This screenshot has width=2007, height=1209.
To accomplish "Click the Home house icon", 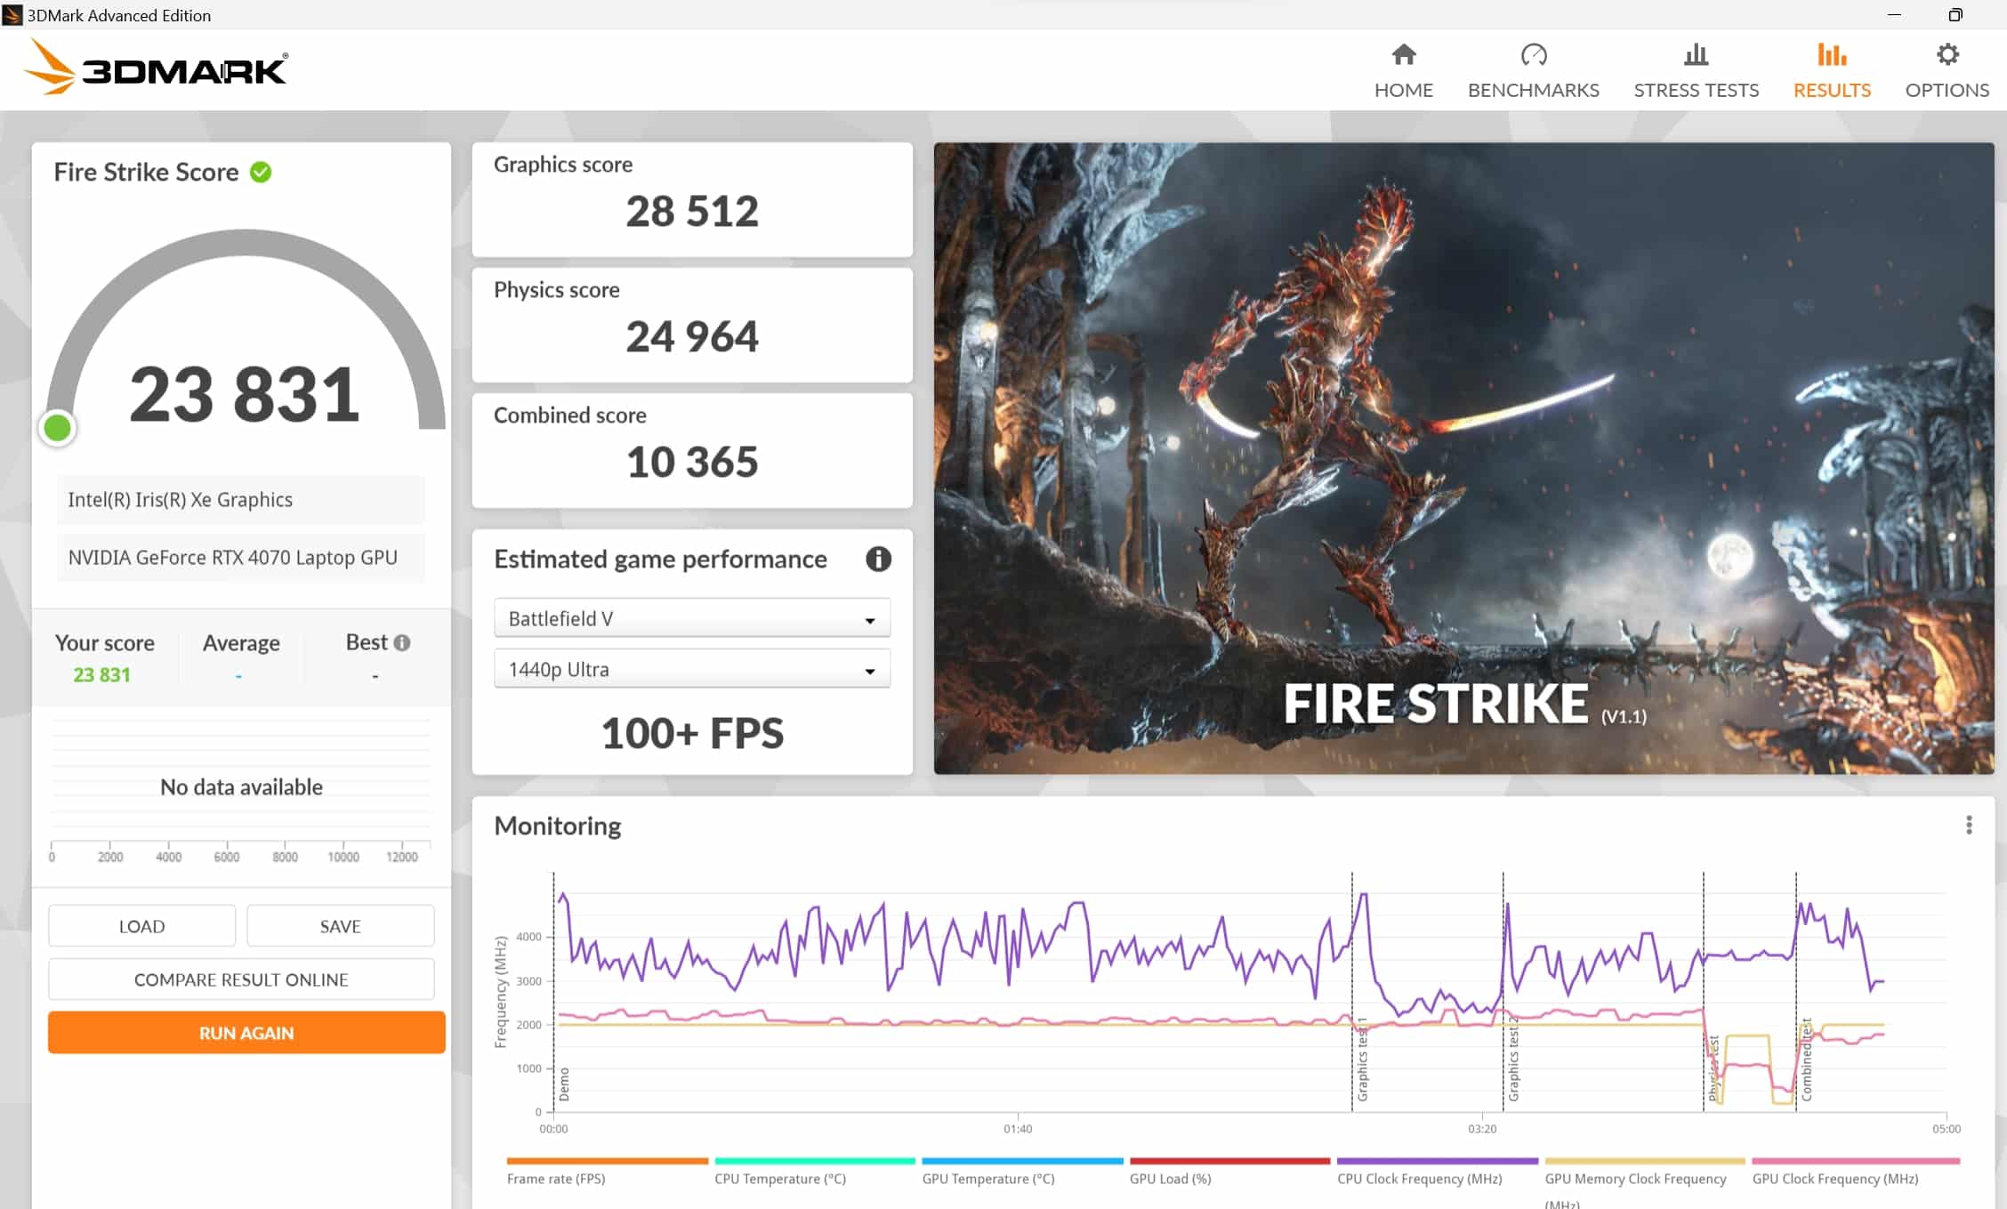I will coord(1403,55).
